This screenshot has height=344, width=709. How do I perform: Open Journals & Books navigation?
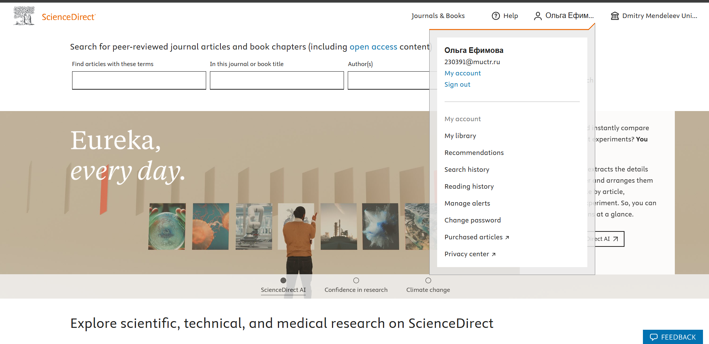tap(438, 16)
